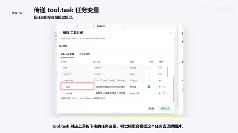
Task: Click the ["task"] value cell
Action: pos(109,74)
